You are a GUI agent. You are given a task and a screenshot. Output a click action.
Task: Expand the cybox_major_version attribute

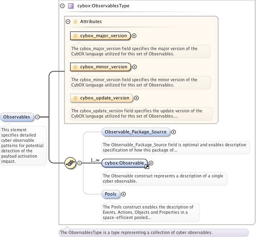click(134, 36)
